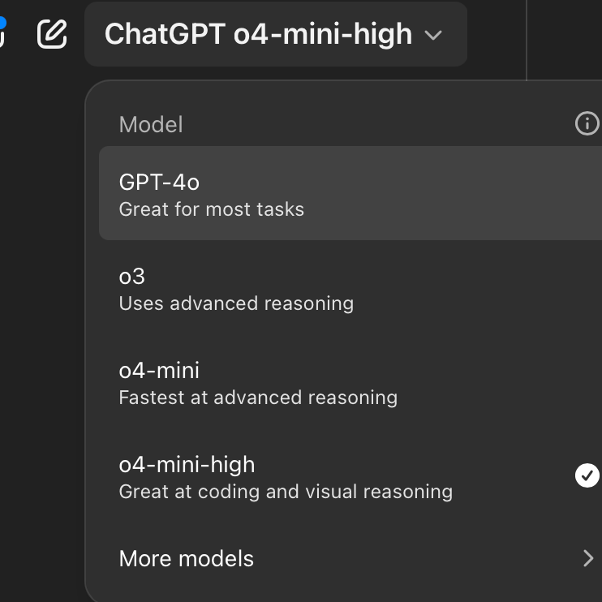Click the checkmark beside o4-mini-high

(587, 475)
